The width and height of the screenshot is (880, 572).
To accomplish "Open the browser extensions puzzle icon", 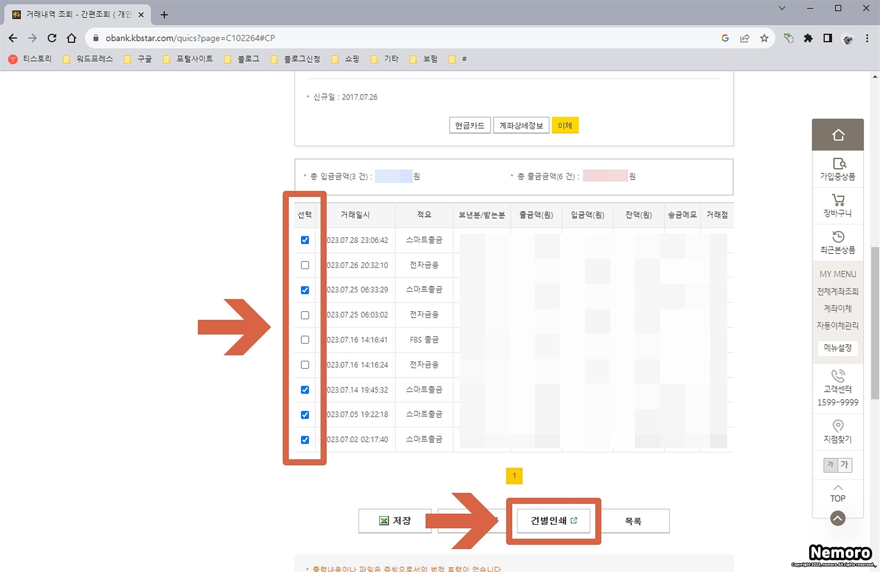I will [x=808, y=38].
